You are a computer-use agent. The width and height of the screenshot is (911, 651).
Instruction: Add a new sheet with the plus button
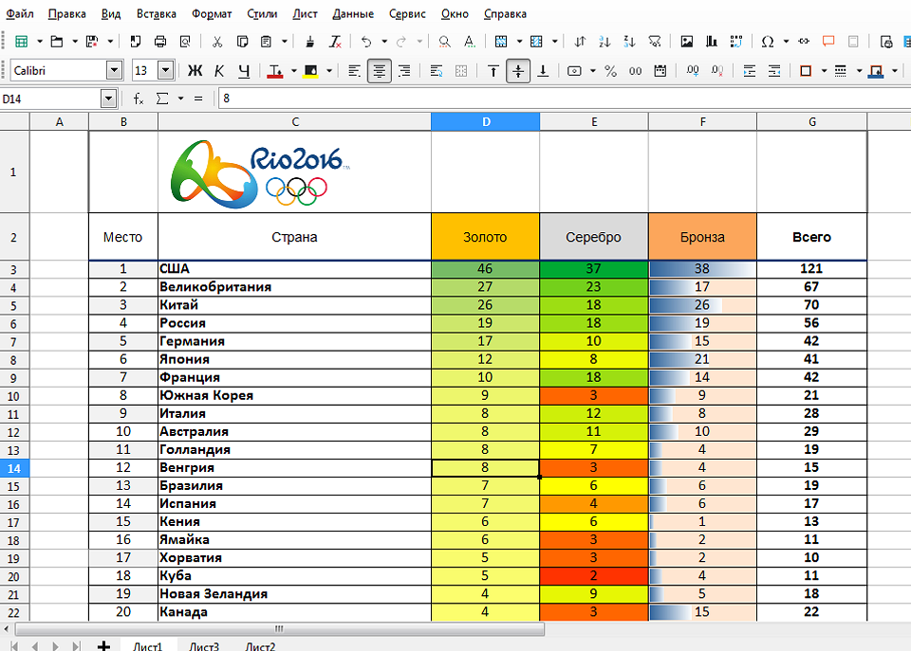click(103, 646)
